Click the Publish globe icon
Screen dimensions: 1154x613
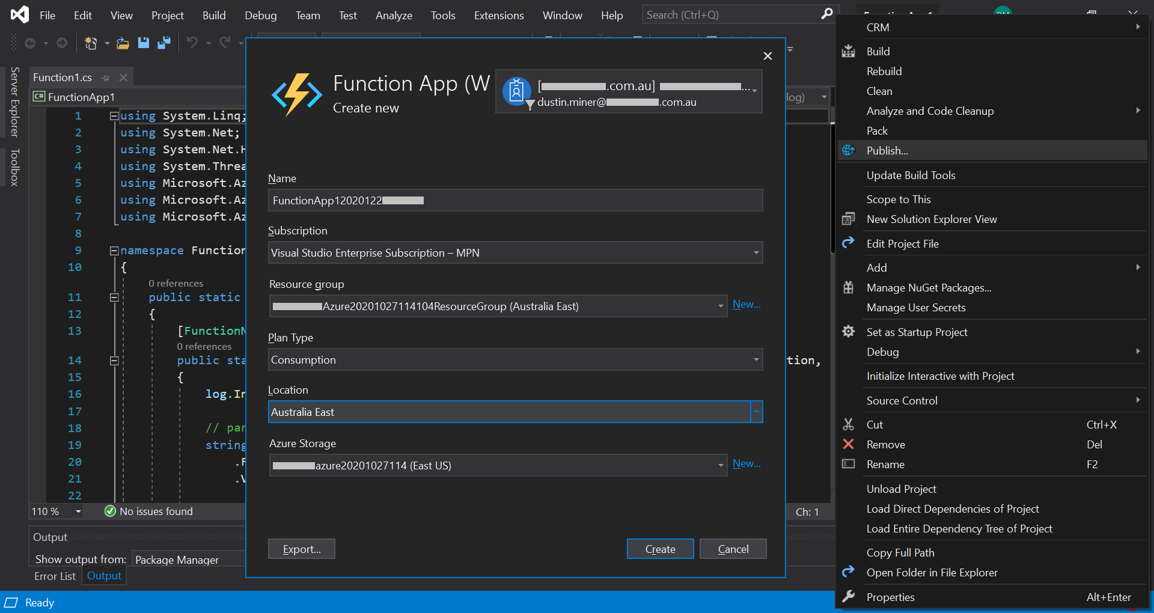(x=848, y=150)
